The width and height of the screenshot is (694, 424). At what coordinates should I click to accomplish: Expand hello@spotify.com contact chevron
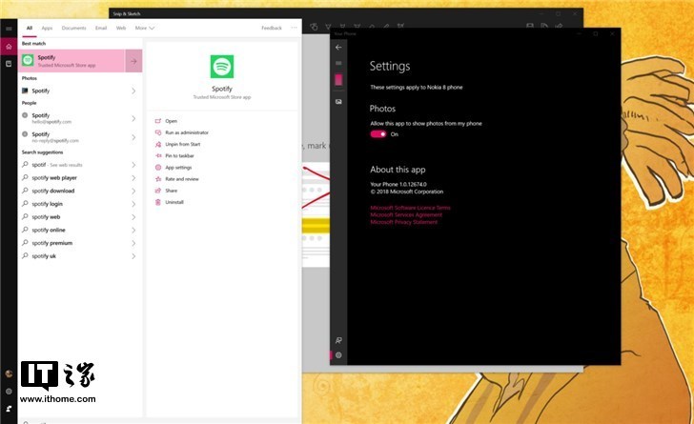[133, 118]
